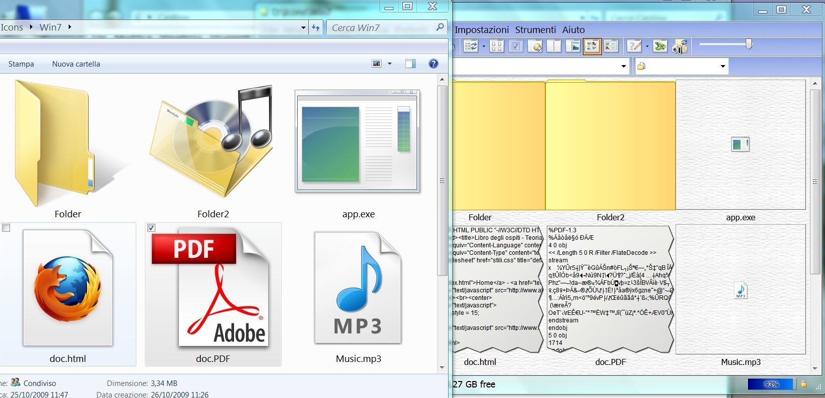
Task: Select the highlighted thumbnails view icon
Action: click(x=592, y=47)
